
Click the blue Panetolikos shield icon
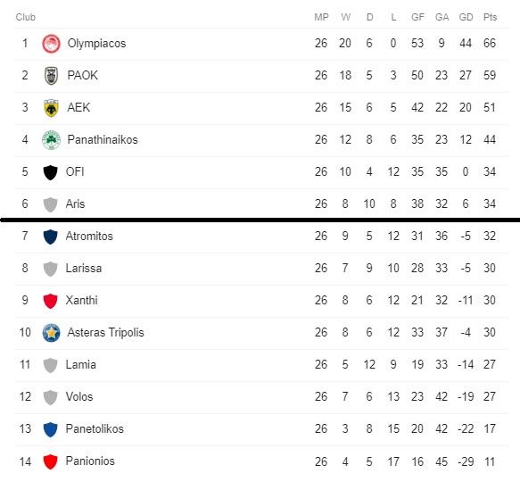51,429
